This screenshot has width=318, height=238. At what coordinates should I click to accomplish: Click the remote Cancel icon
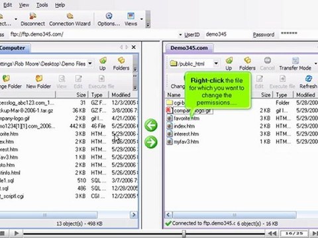pyautogui.click(x=268, y=64)
